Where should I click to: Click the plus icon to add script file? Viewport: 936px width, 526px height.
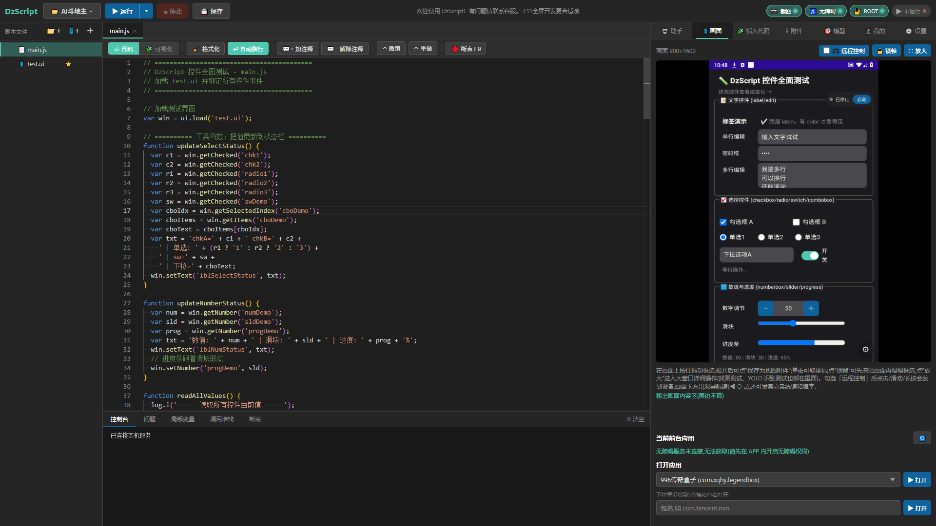(90, 31)
